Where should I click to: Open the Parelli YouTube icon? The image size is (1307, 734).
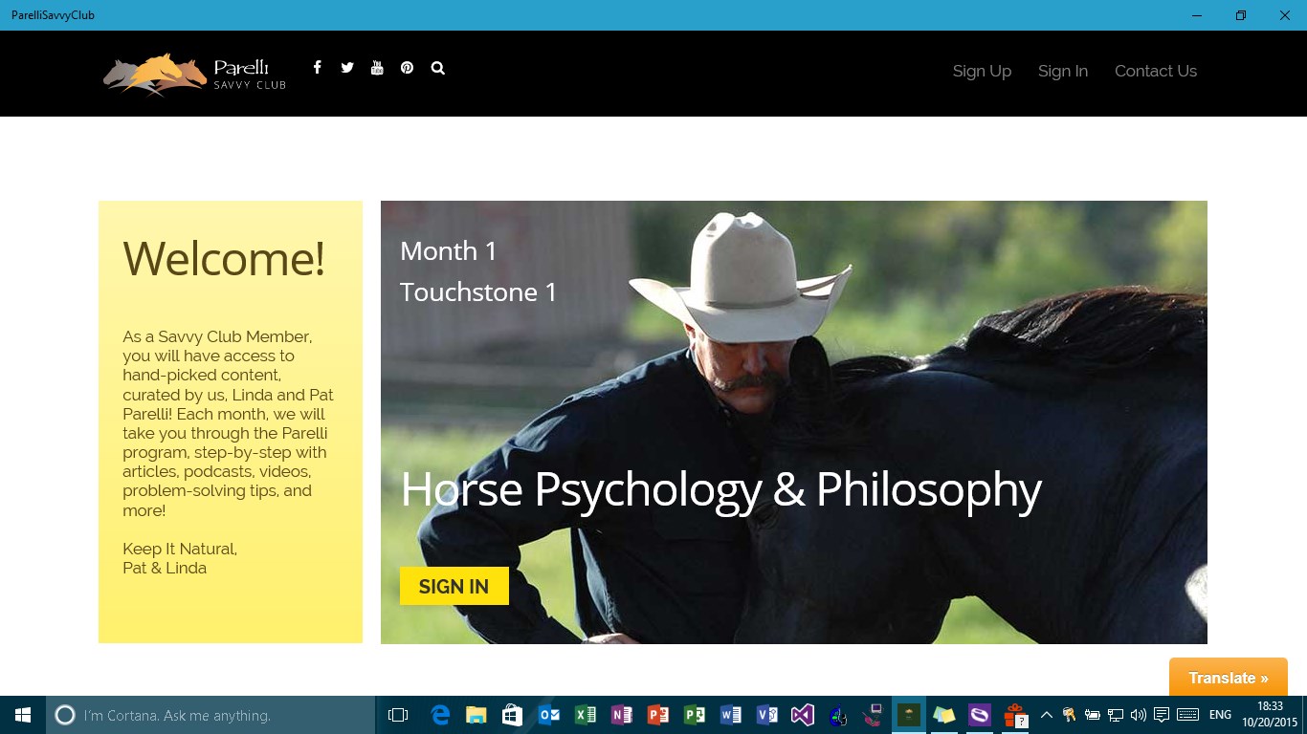pyautogui.click(x=377, y=68)
